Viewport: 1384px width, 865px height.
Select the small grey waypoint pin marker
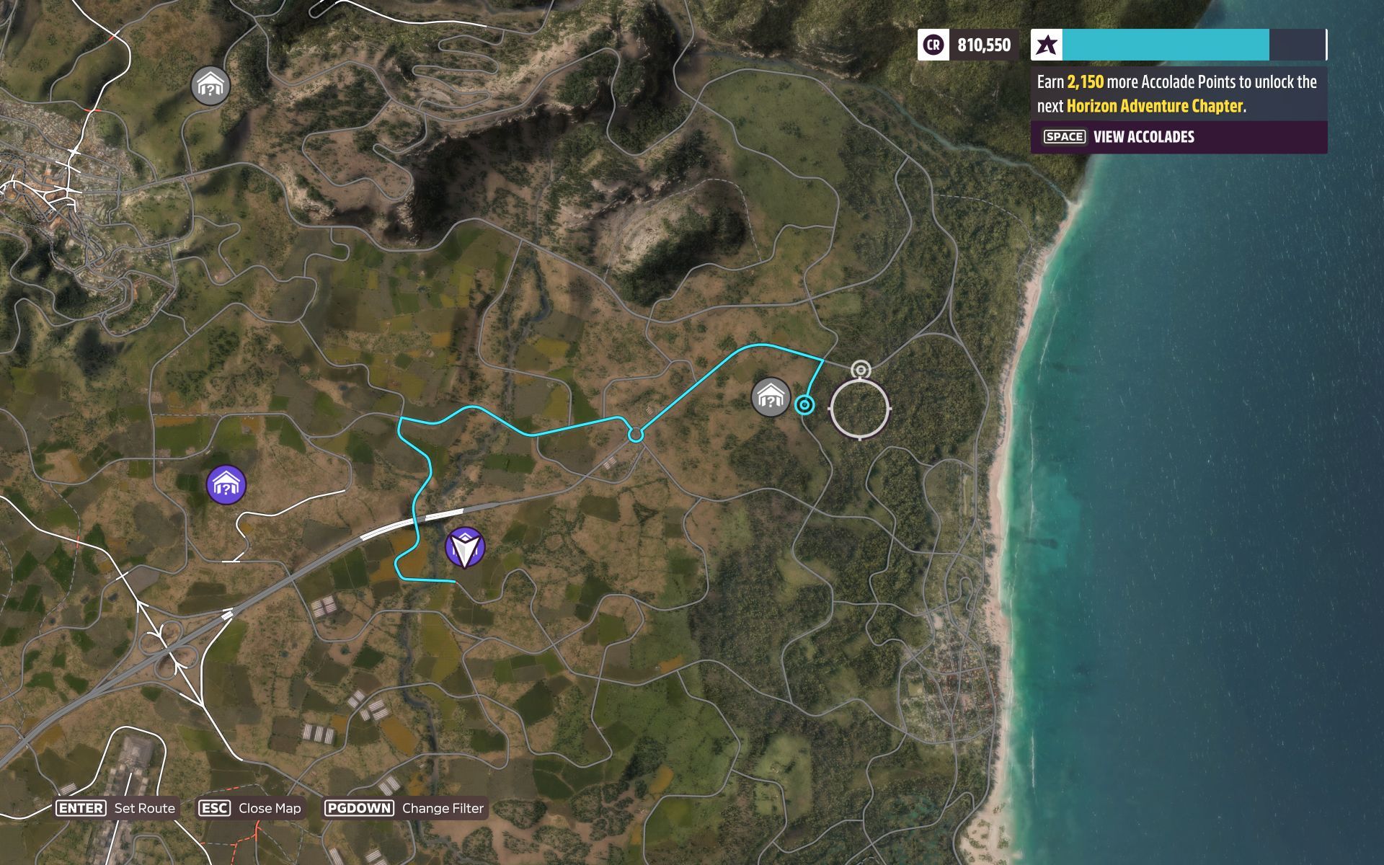pos(861,370)
